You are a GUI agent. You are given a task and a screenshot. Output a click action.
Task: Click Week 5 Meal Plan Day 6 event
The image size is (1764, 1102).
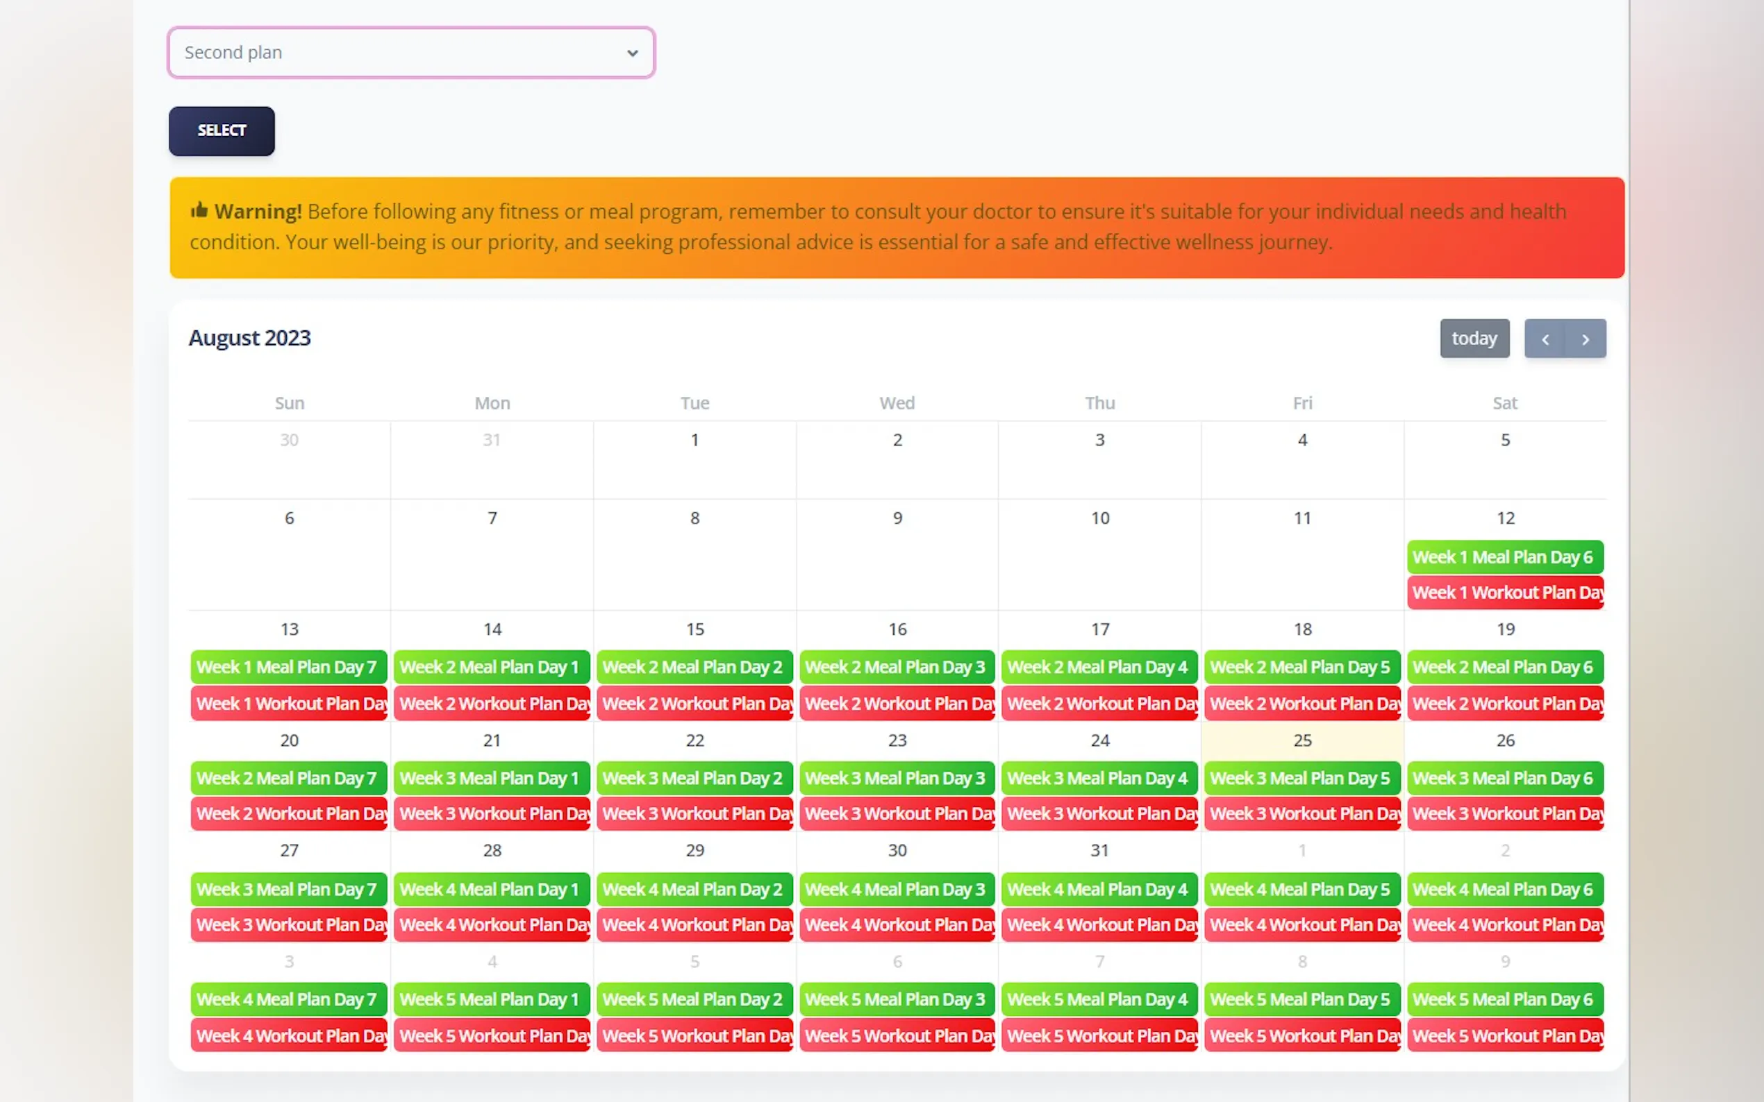click(x=1504, y=999)
